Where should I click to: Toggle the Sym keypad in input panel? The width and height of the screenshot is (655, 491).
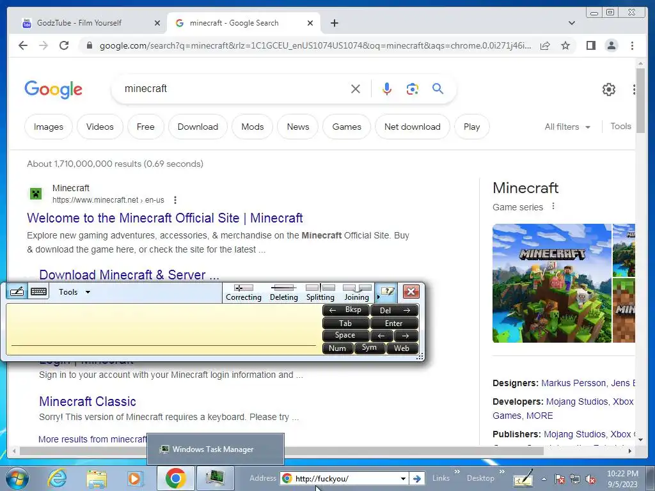(369, 348)
